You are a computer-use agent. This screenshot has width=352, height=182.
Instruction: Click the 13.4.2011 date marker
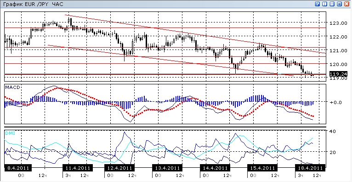pos(167,168)
